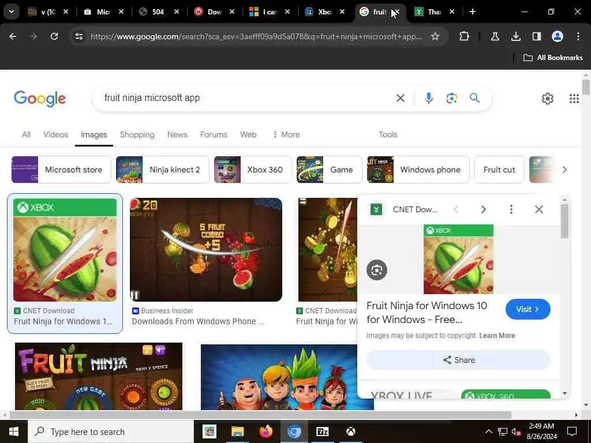Open the Downloads icon in toolbar
The image size is (591, 443).
point(515,36)
